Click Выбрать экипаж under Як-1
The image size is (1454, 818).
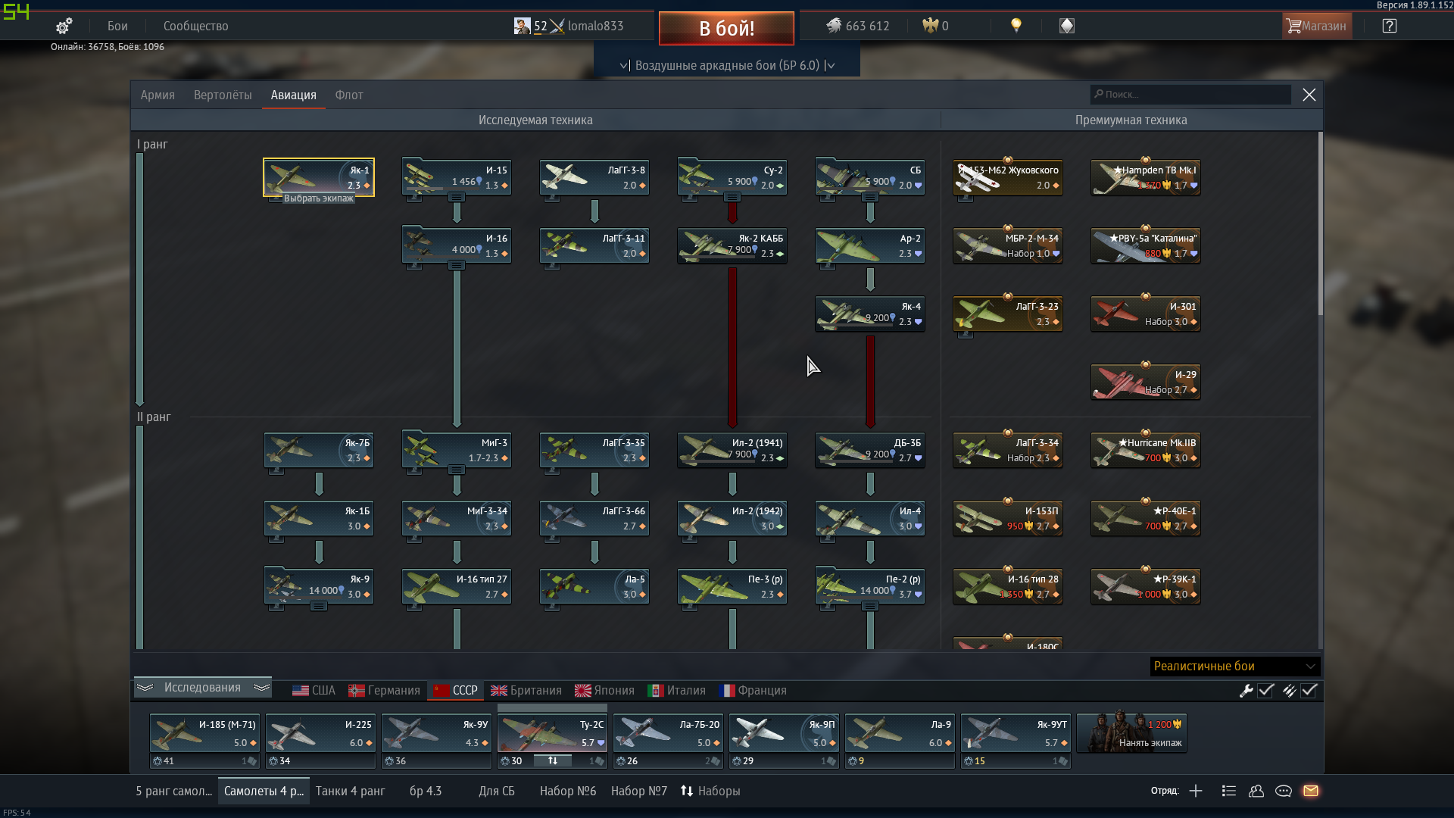click(319, 198)
